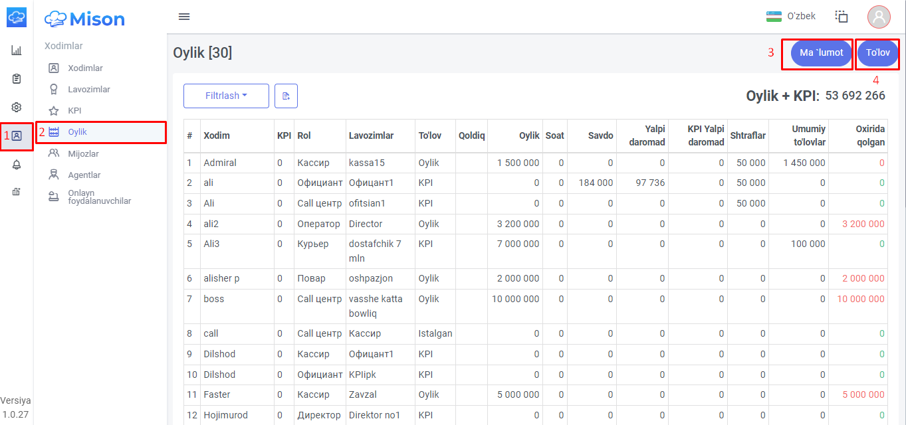Open the notifications bell icon
Viewport: 906px width, 425px height.
17,165
